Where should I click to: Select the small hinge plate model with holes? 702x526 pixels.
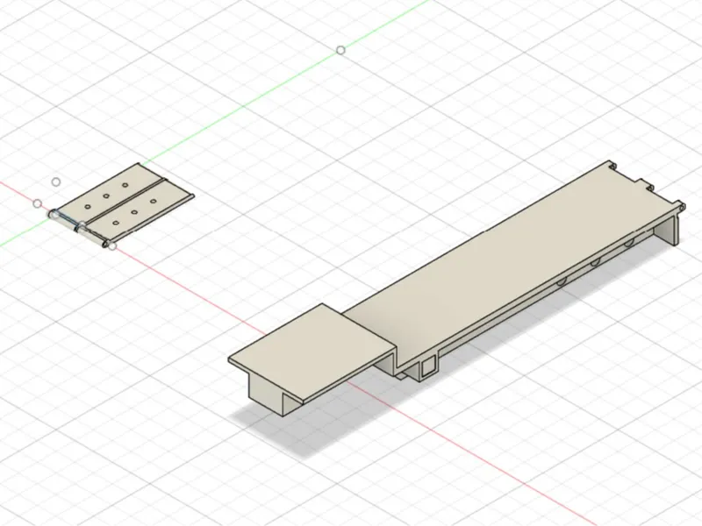click(121, 206)
